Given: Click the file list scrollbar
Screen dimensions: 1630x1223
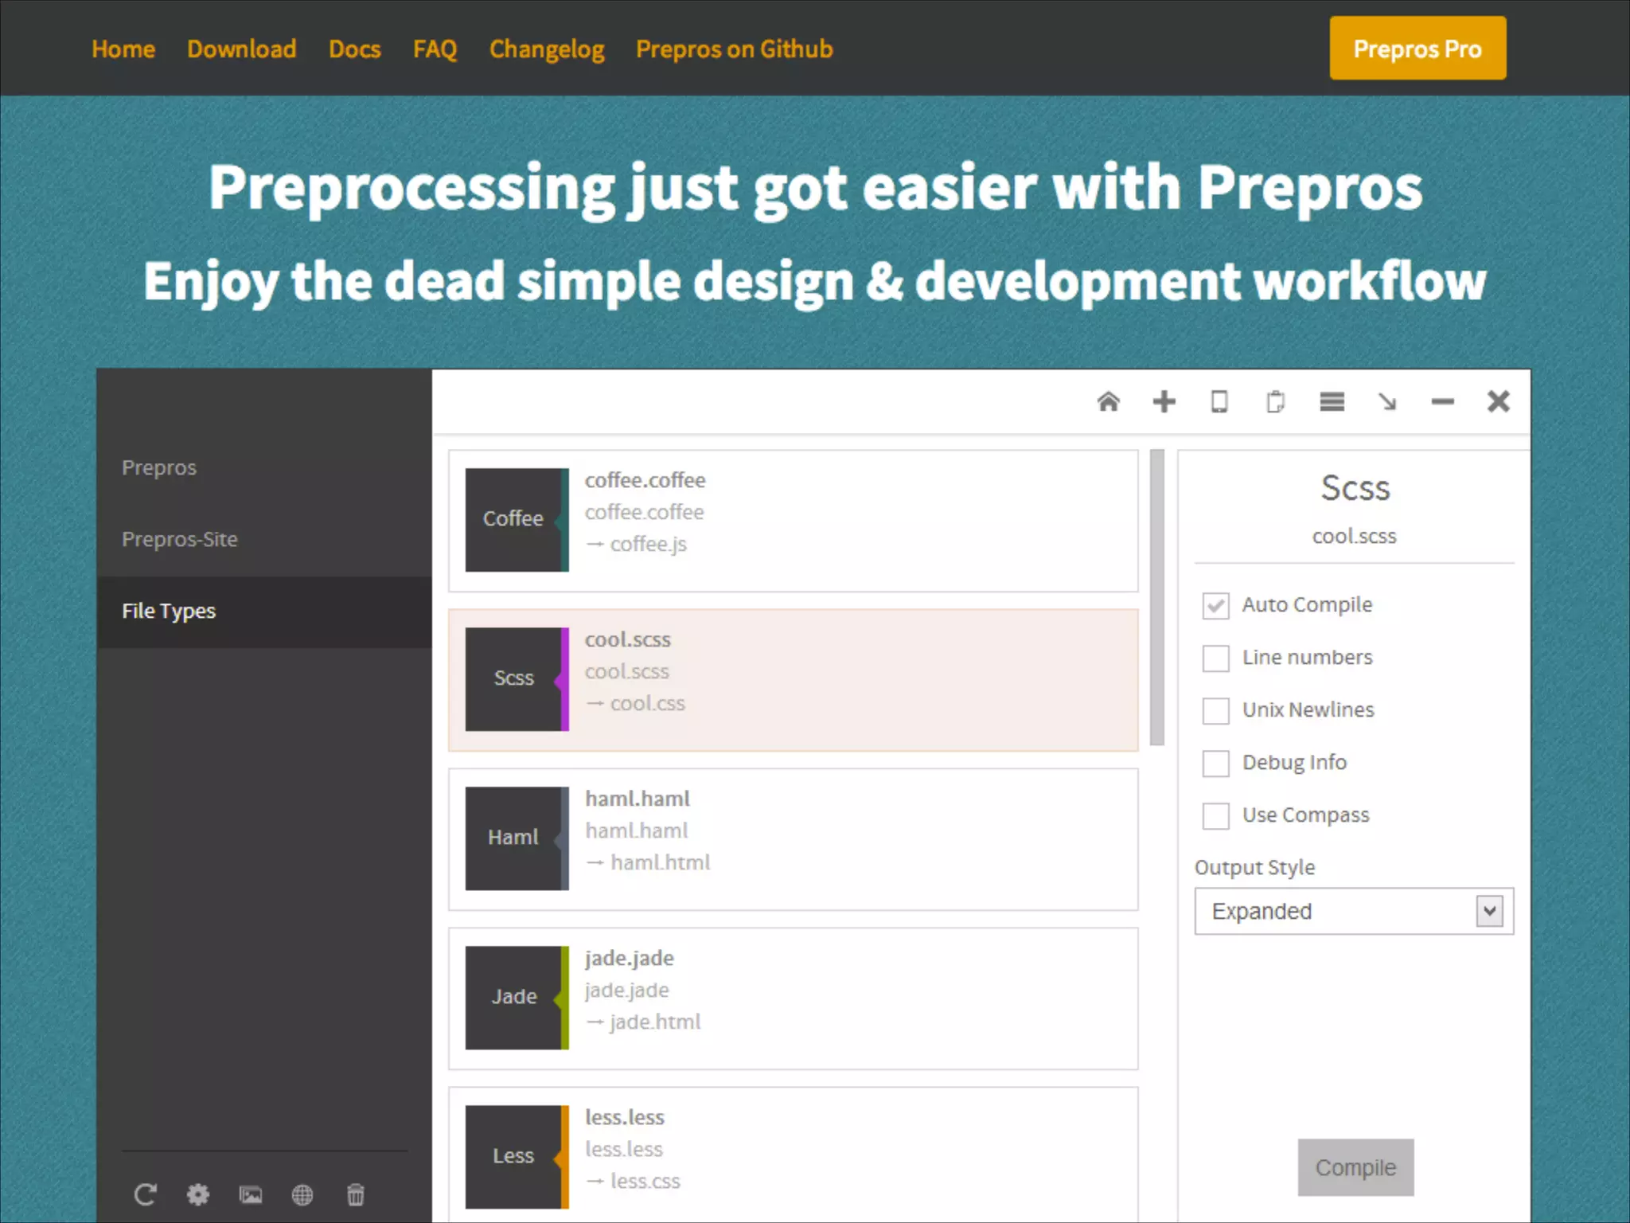Looking at the screenshot, I should pos(1156,597).
